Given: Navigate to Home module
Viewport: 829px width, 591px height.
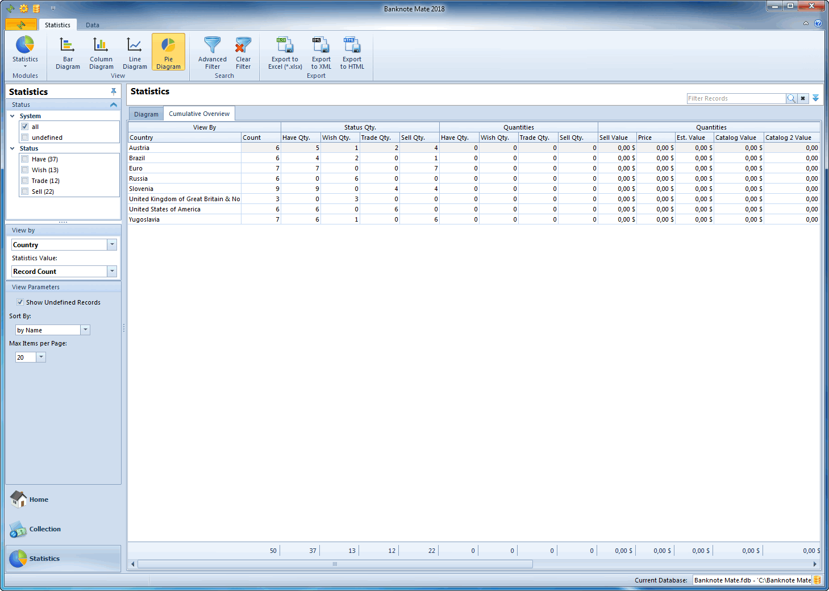Looking at the screenshot, I should (39, 500).
